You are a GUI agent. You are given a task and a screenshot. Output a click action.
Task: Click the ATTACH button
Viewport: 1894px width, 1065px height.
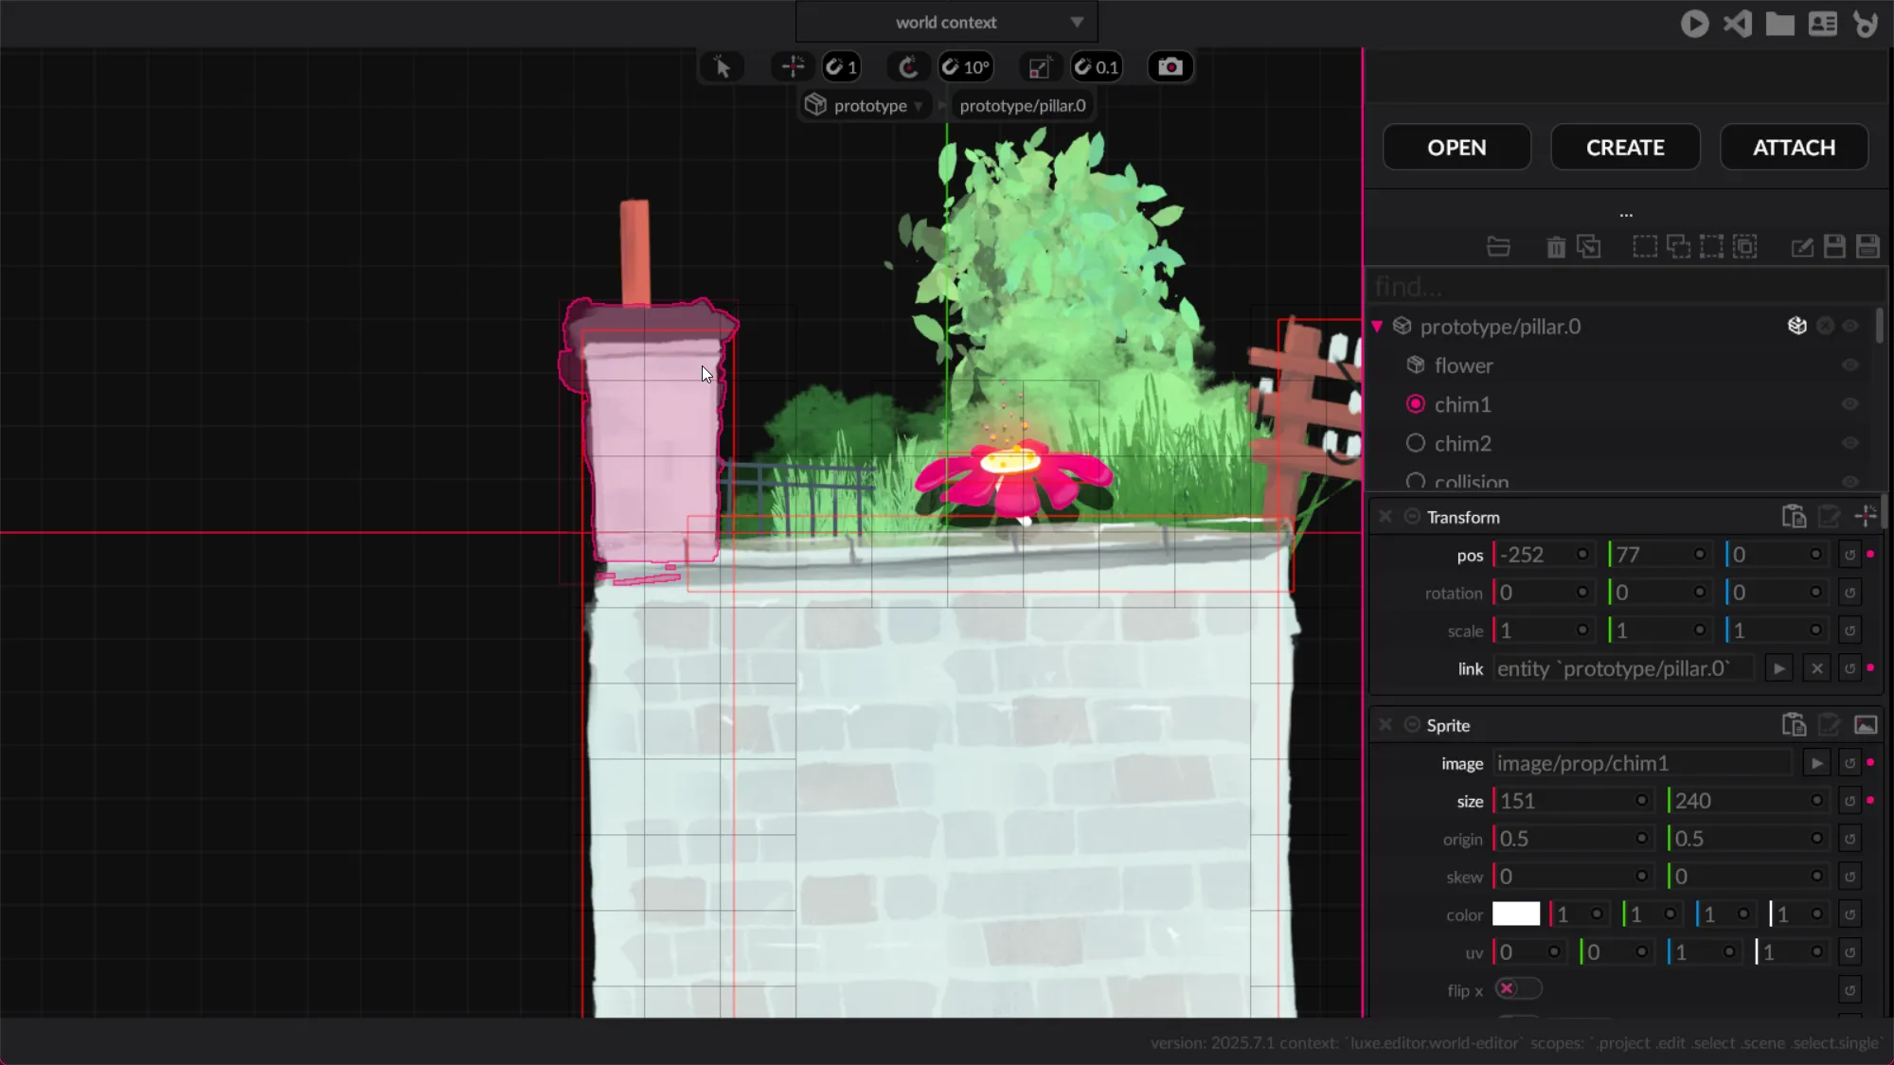pos(1794,148)
